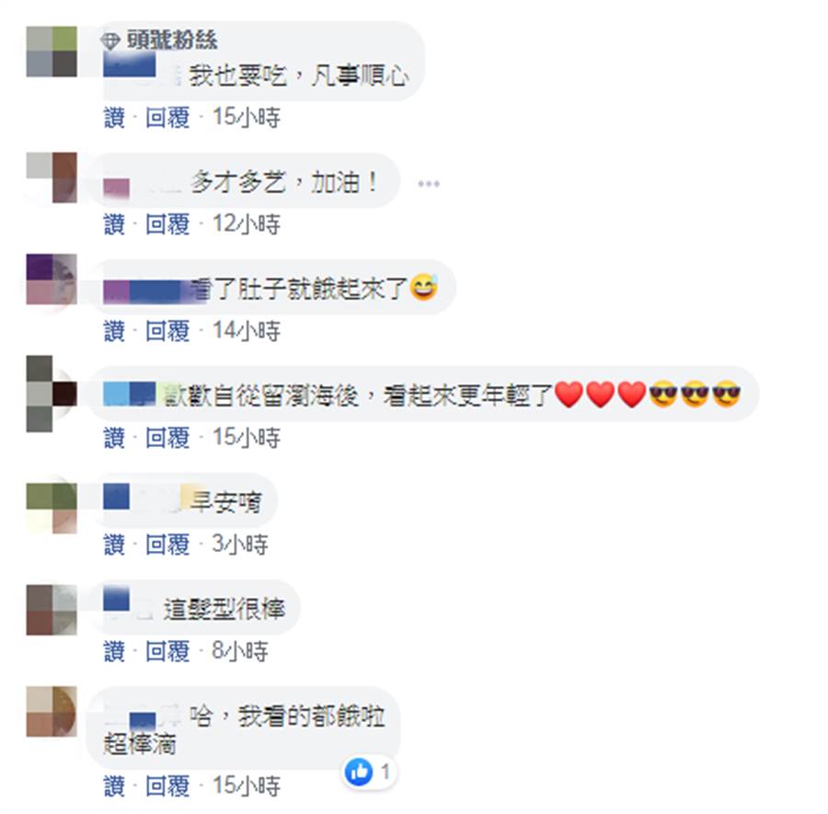Screen dimensions: 828x814
Task: Open avatar of the 早安唷 commenter
Action: click(x=52, y=508)
